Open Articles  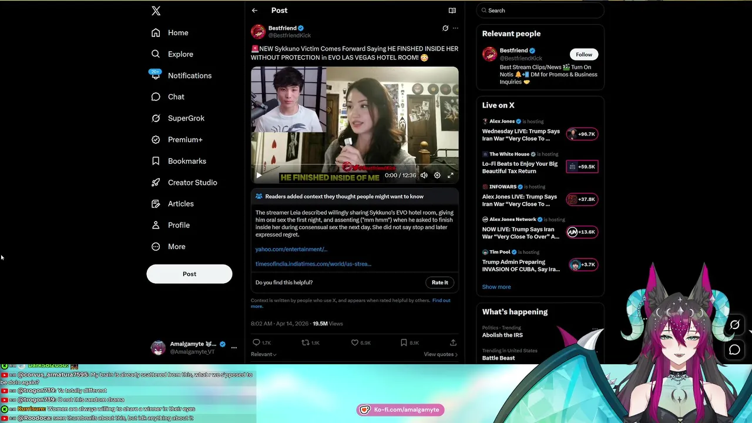point(172,204)
